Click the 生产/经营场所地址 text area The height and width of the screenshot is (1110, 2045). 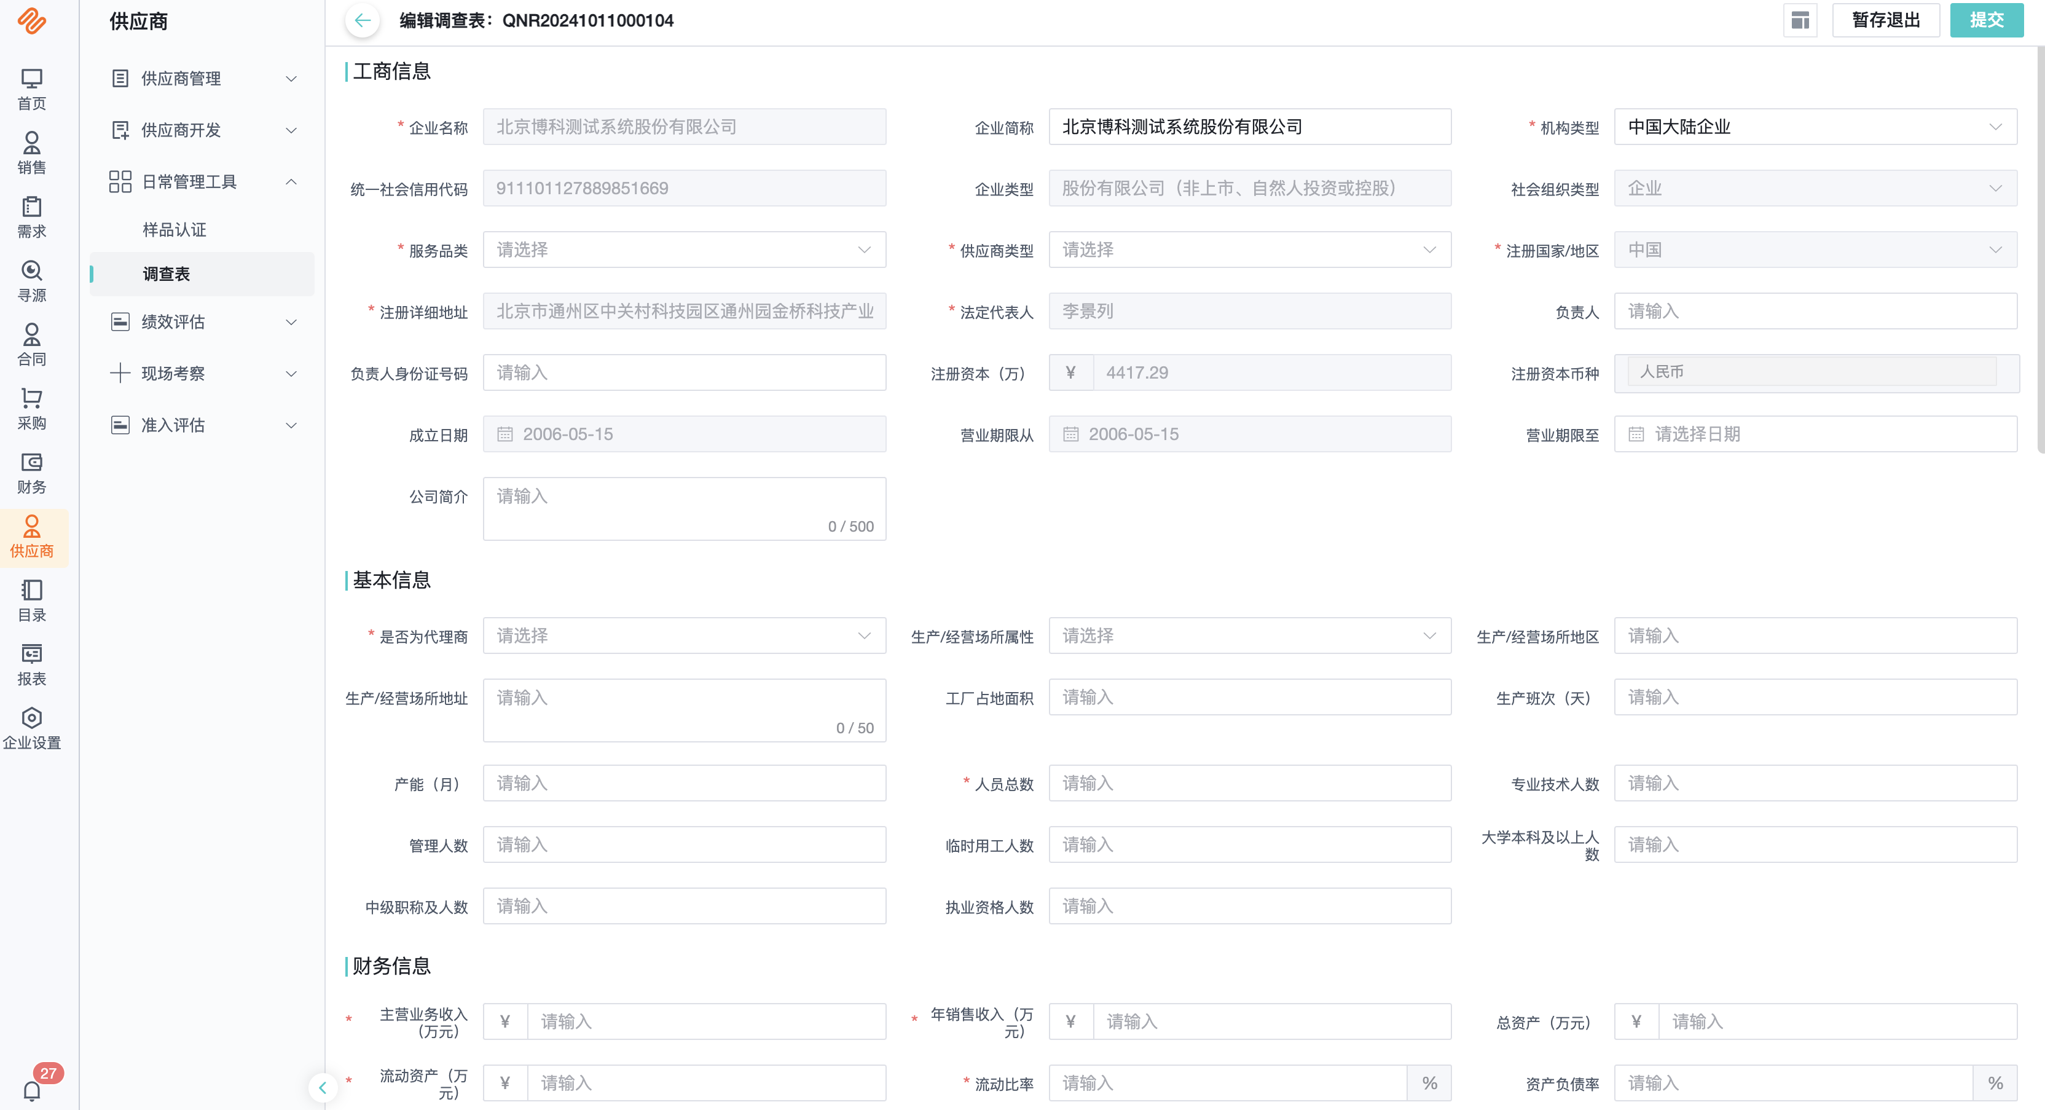point(685,710)
